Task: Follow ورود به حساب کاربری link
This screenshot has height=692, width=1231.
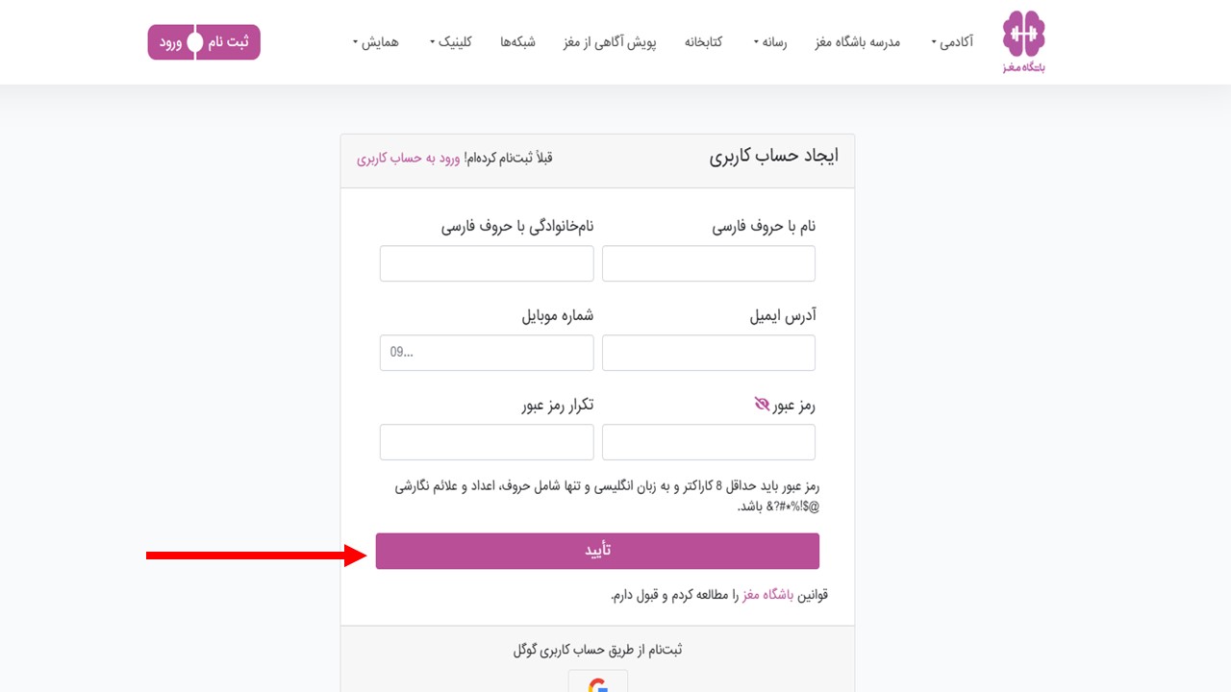Action: coord(409,158)
